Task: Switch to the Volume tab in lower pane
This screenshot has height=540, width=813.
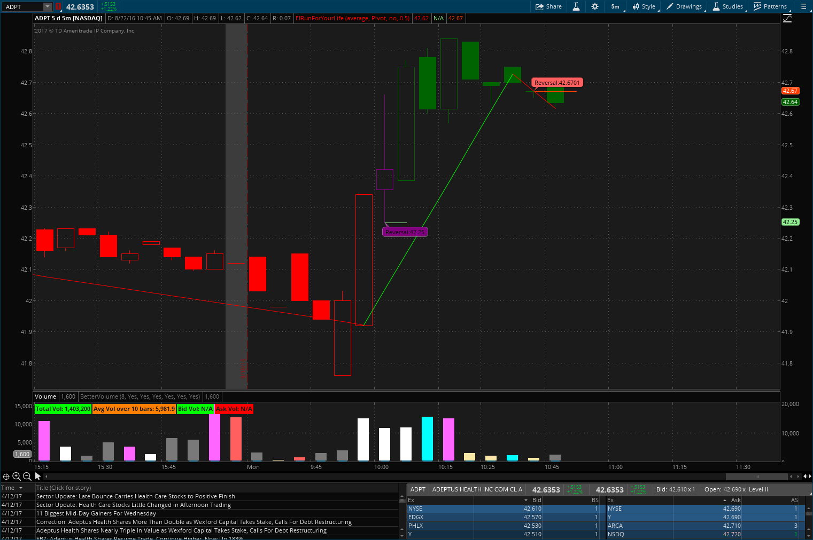Action: (45, 396)
